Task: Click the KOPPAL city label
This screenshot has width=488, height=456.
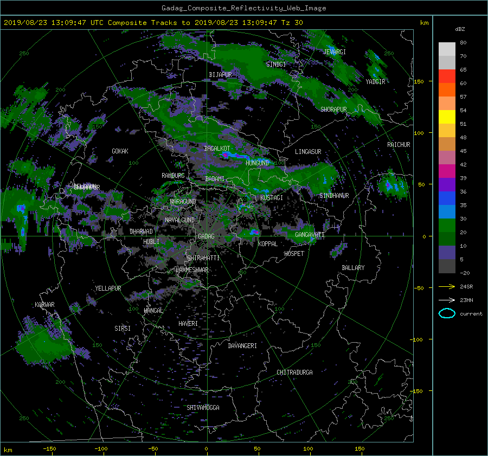Action: (268, 244)
